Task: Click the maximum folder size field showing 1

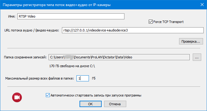Action: coord(83,78)
